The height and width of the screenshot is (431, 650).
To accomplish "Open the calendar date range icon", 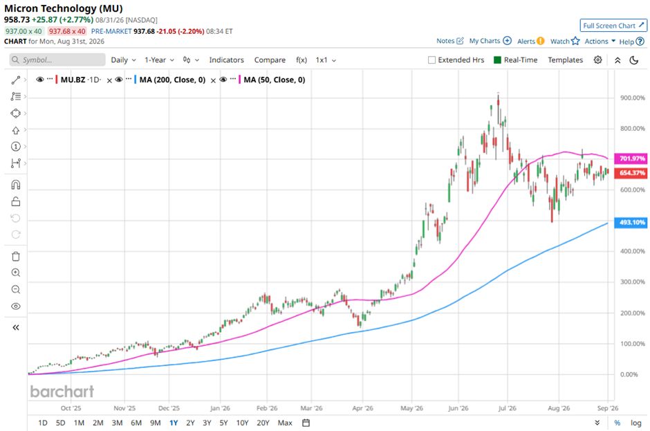I will 306,423.
